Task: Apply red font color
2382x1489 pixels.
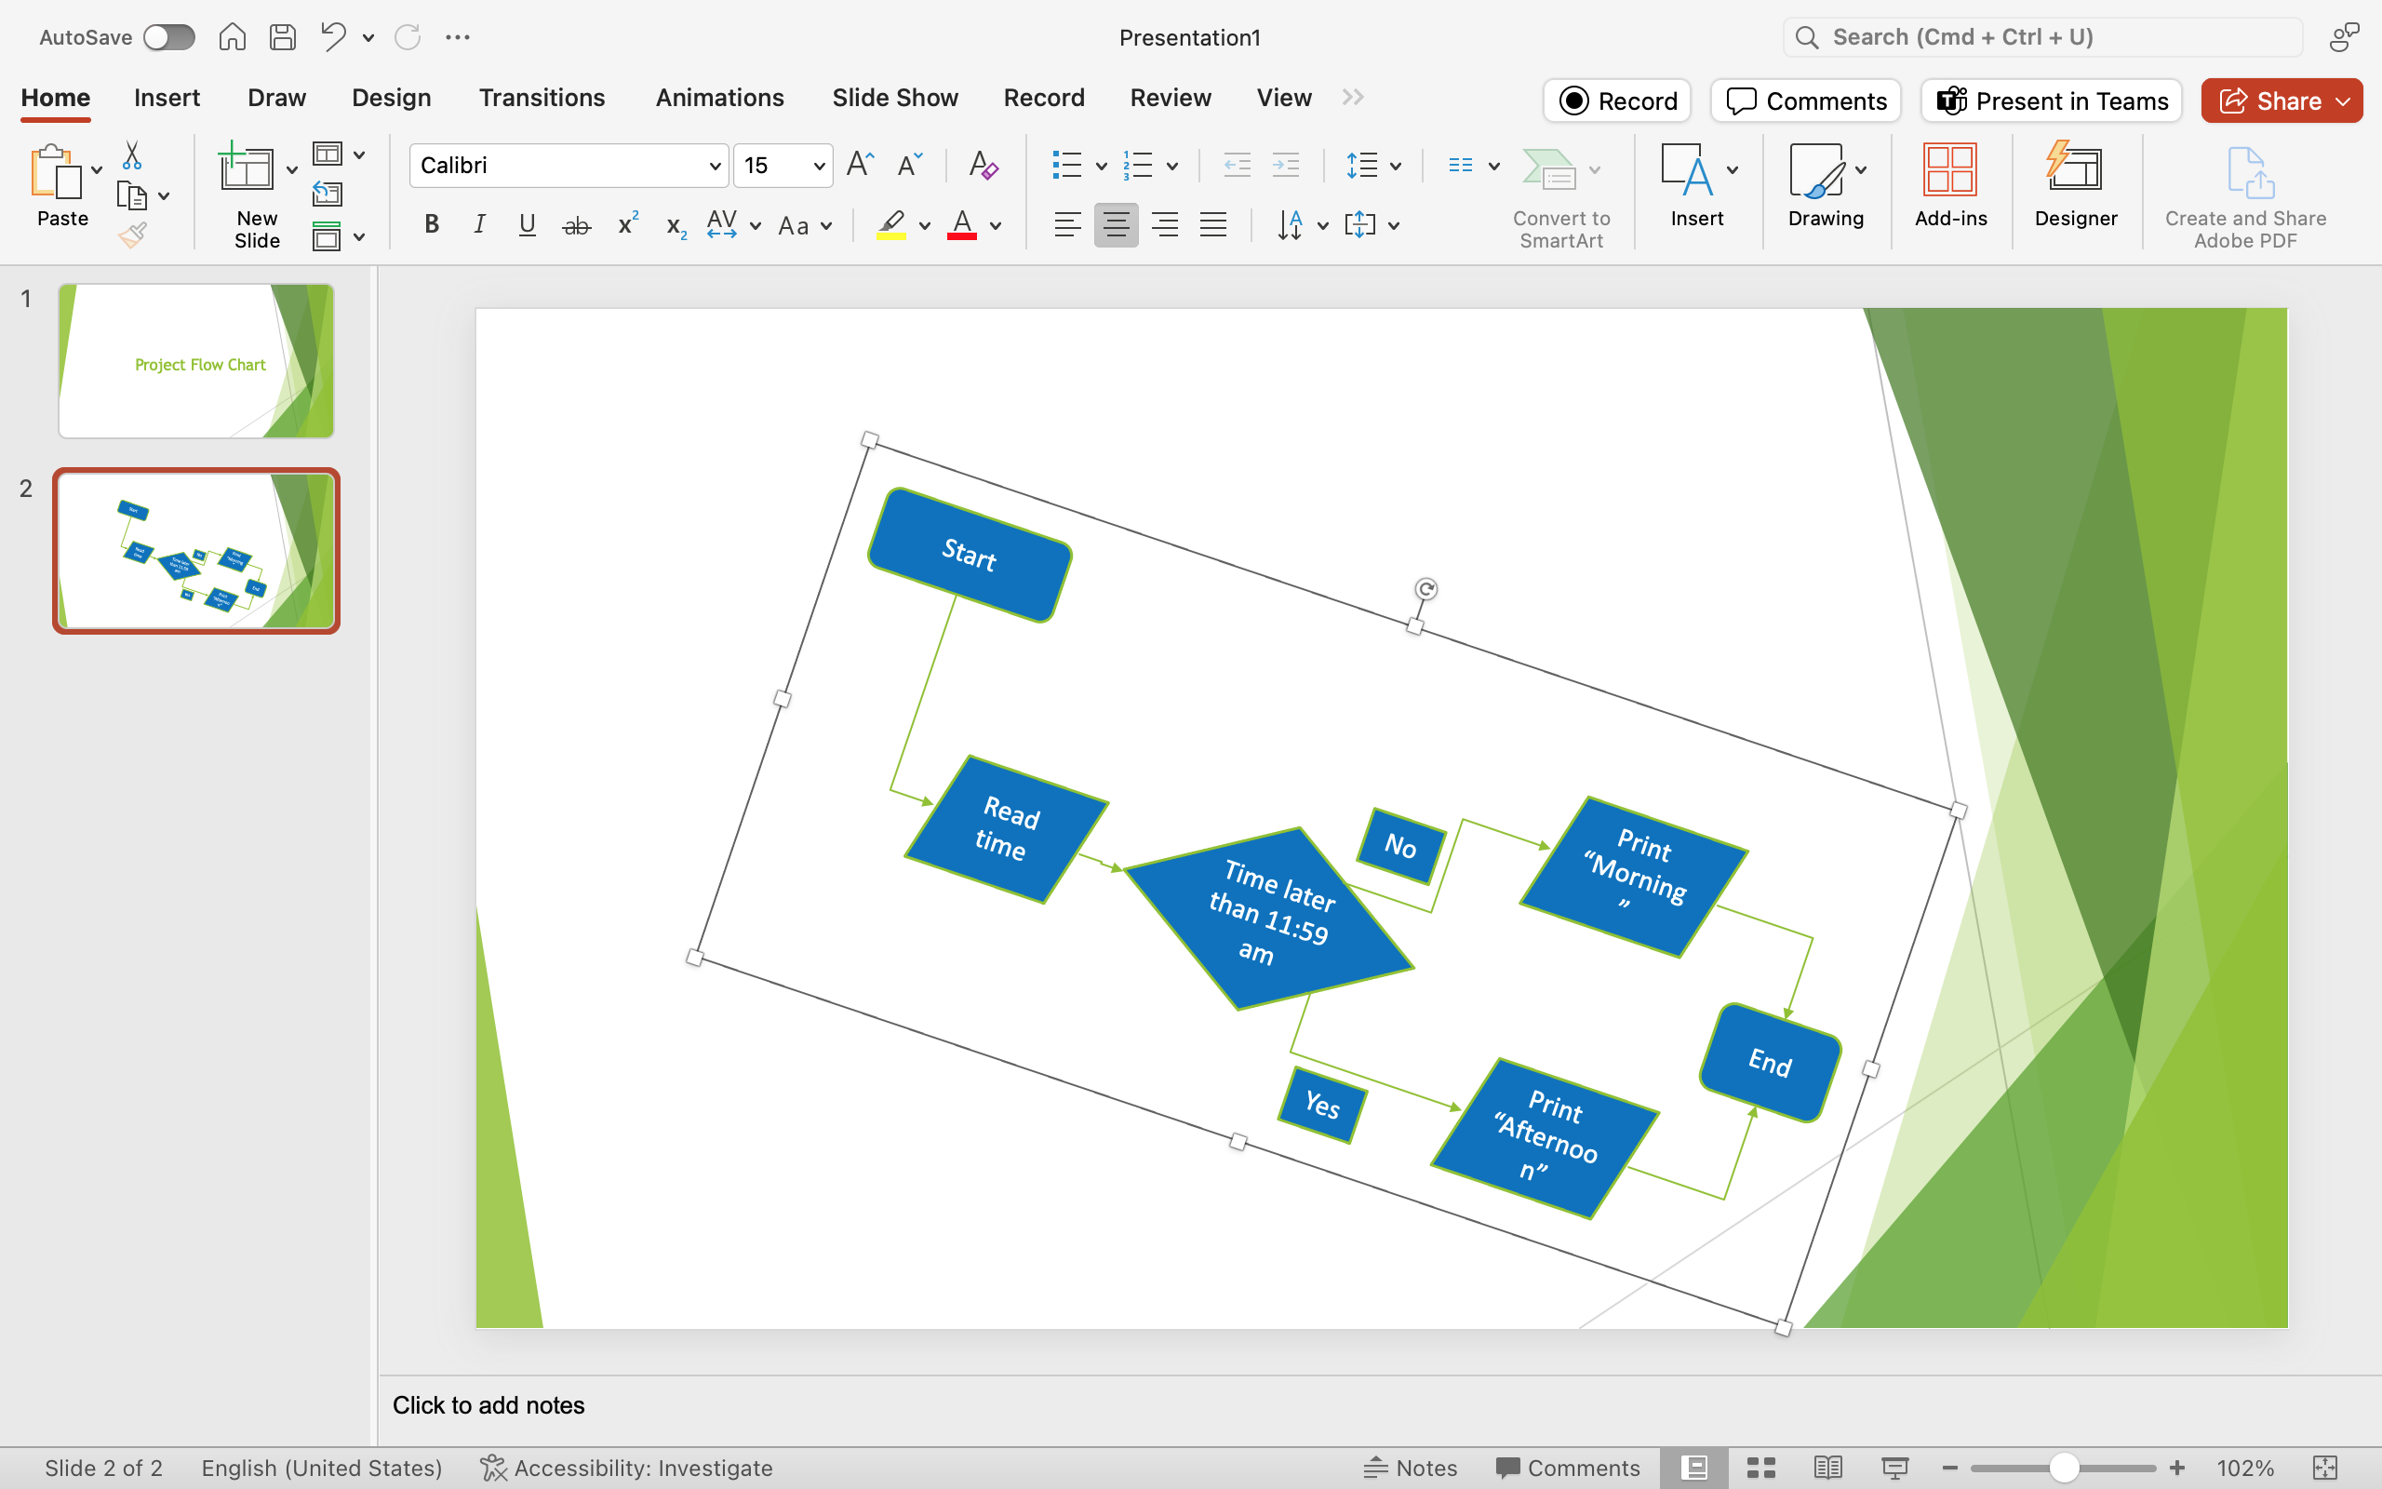Action: [962, 225]
